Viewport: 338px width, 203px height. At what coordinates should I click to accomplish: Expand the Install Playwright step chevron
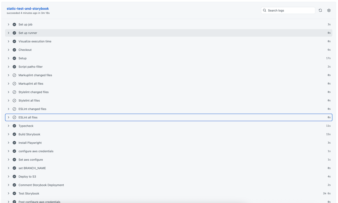point(8,143)
